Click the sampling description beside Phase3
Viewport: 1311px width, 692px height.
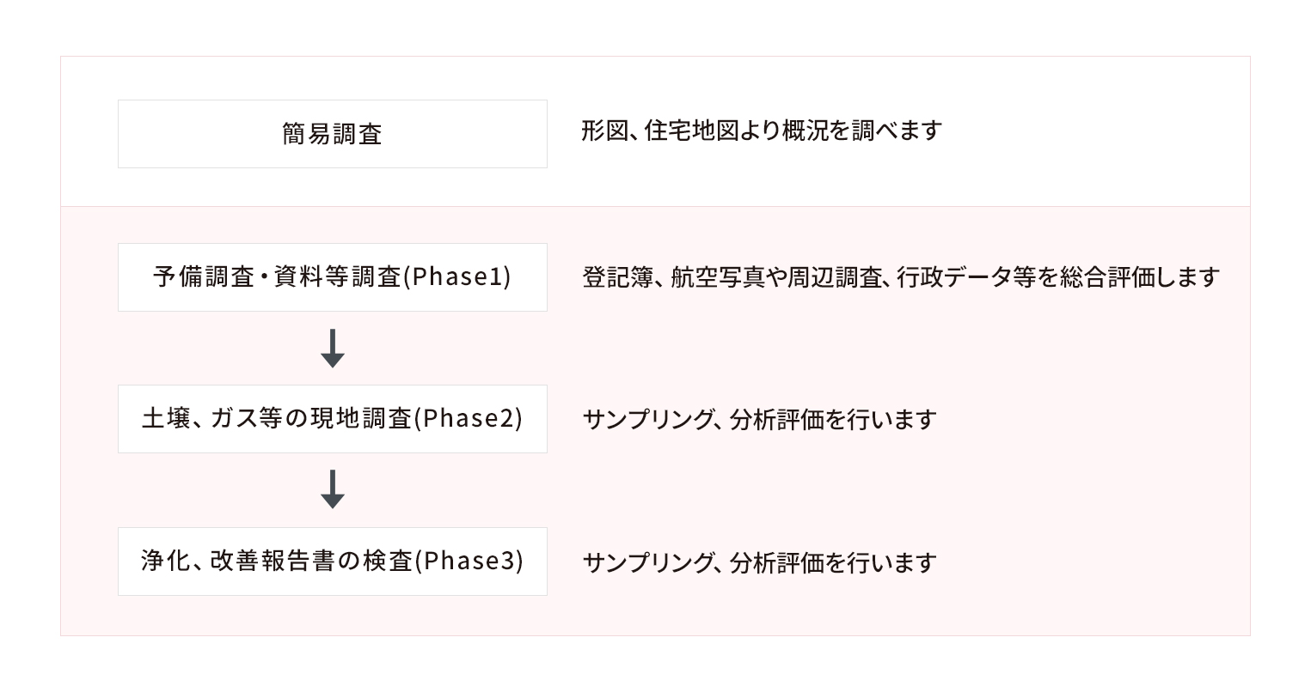(759, 562)
